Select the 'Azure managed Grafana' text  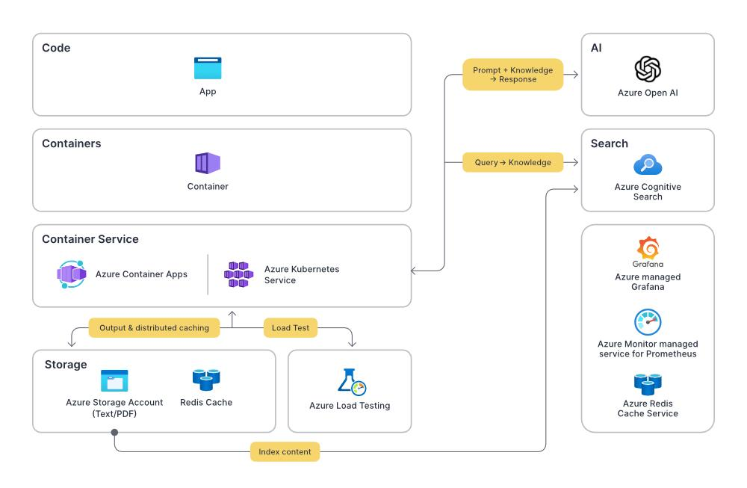click(648, 282)
